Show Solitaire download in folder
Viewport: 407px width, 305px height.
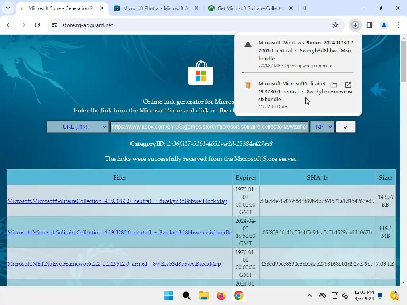[x=334, y=85]
